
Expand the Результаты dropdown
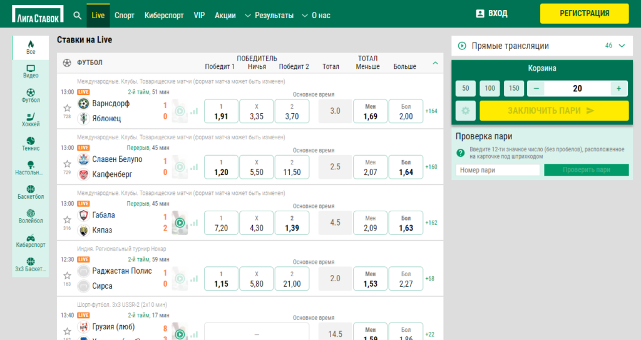(269, 16)
